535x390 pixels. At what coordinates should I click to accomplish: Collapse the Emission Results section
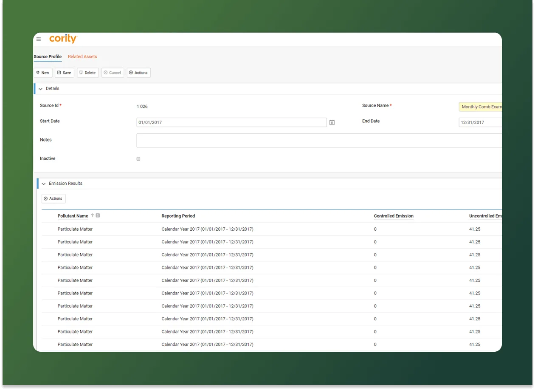[43, 183]
